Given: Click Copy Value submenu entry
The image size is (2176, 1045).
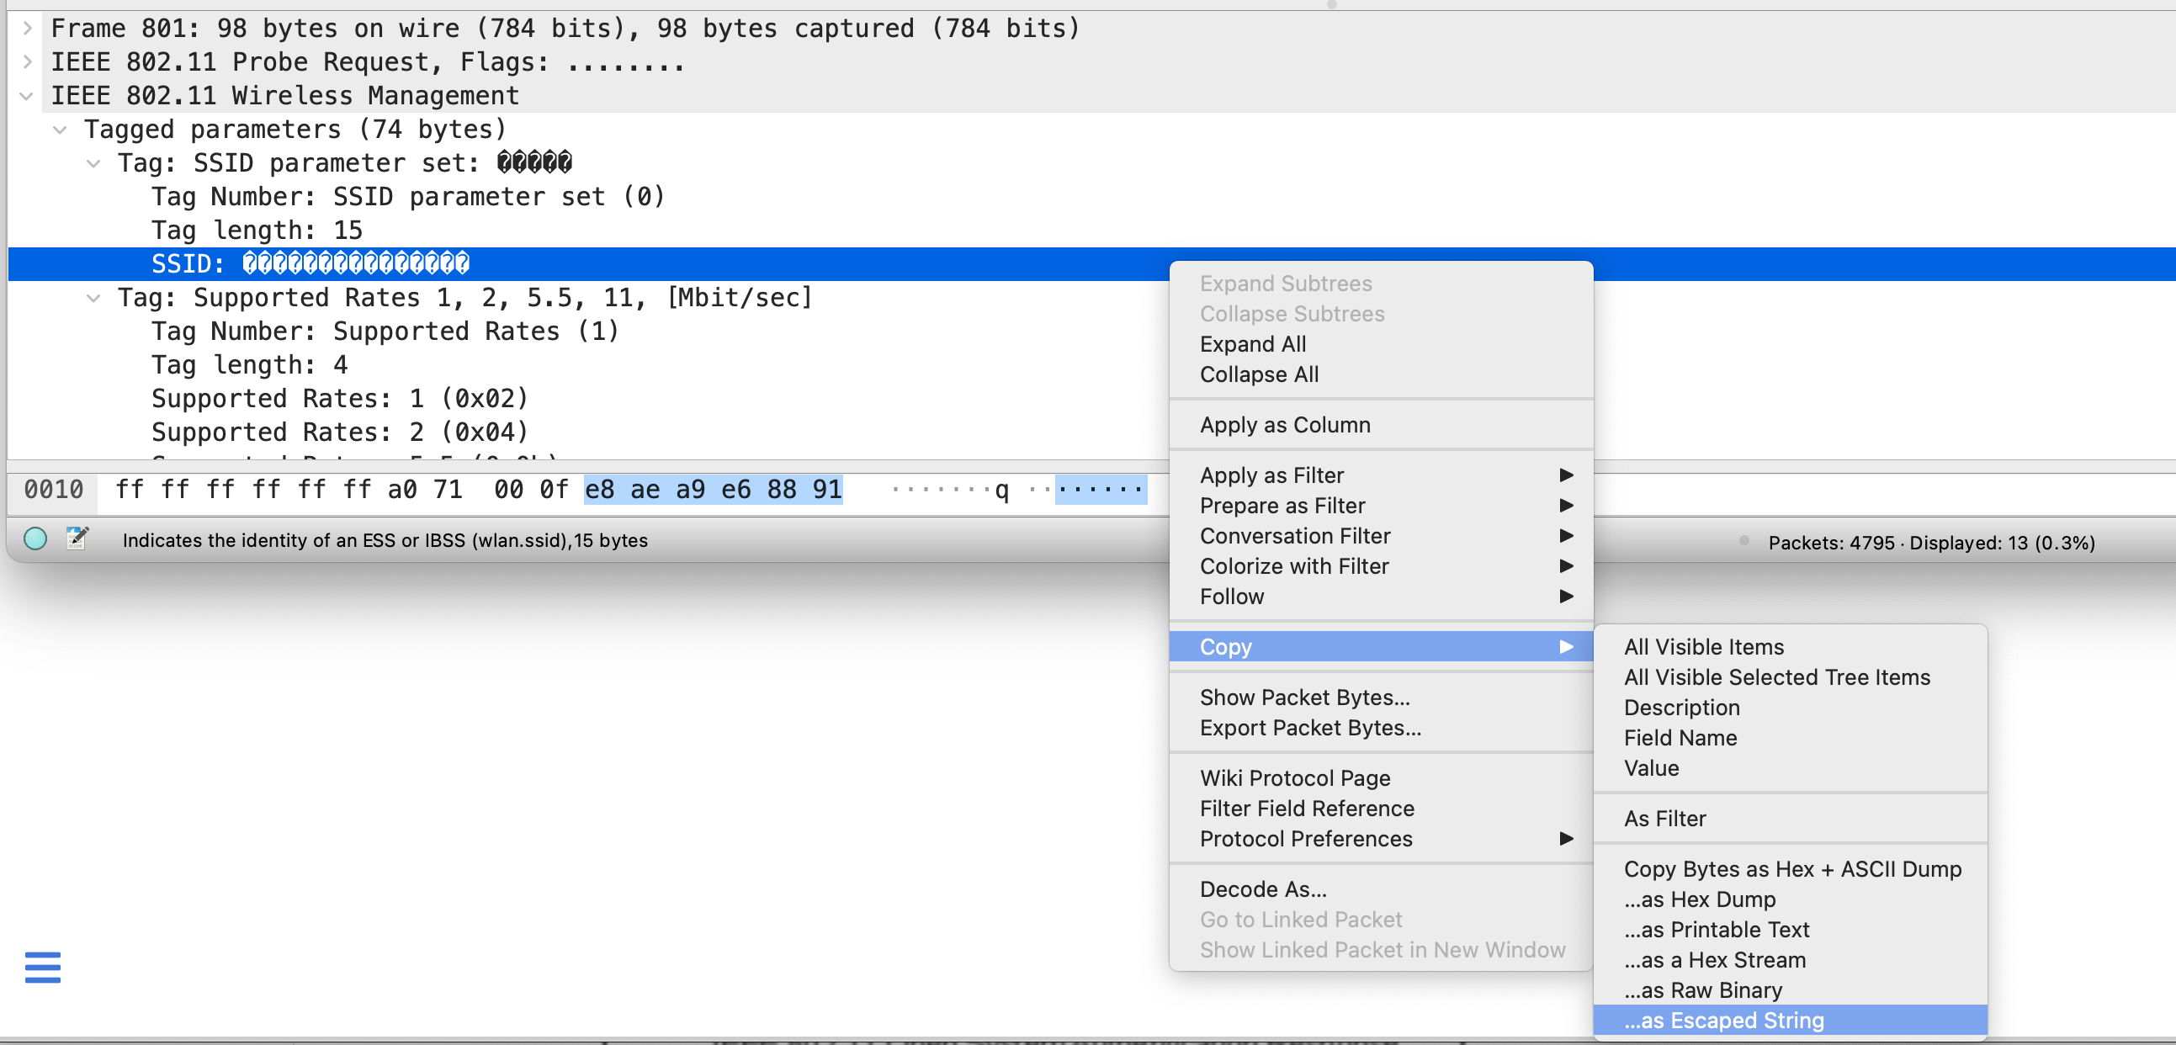Looking at the screenshot, I should [x=1651, y=768].
